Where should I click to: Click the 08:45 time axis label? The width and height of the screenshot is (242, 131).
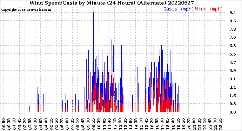pos(83,124)
